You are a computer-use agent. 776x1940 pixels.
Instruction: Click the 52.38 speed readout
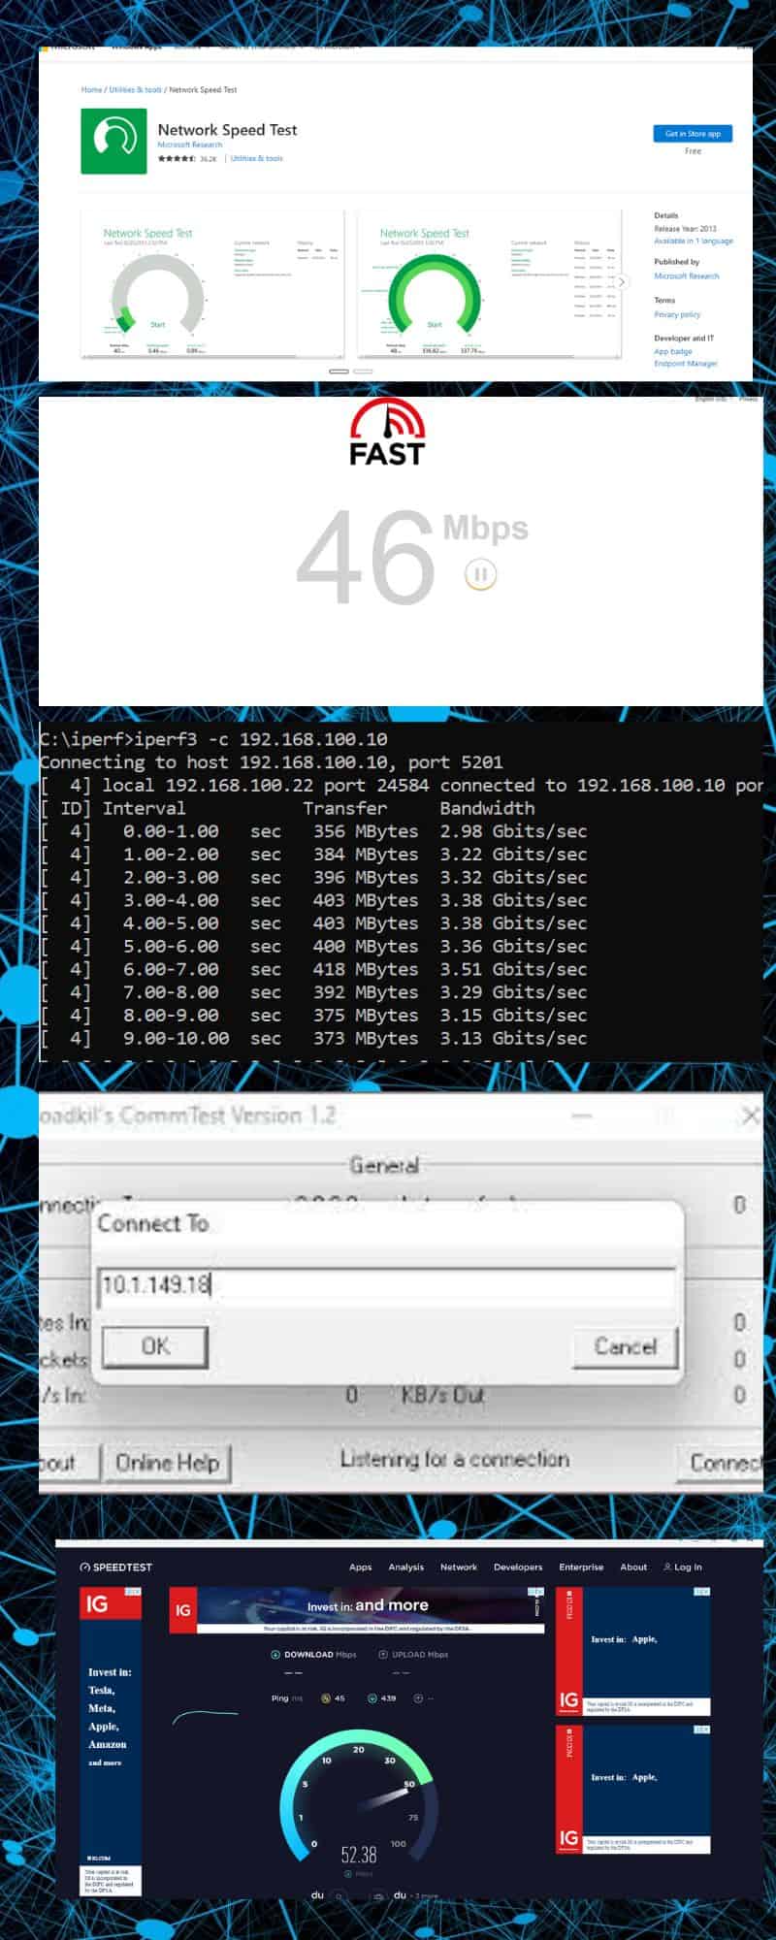tap(358, 1855)
